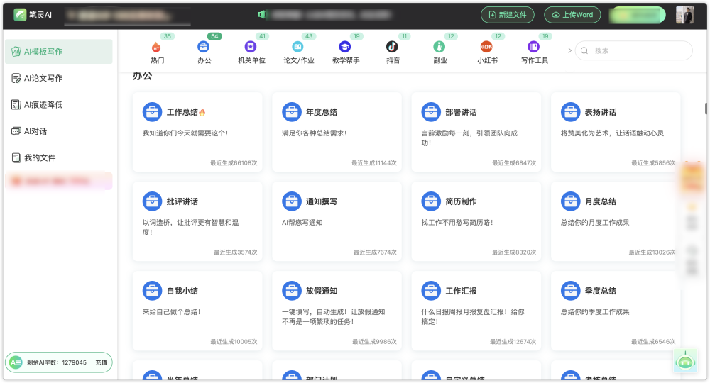Open the 季度总结 template icon

click(x=570, y=291)
